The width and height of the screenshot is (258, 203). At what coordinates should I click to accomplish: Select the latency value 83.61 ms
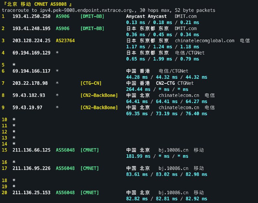pyautogui.click(x=137, y=175)
